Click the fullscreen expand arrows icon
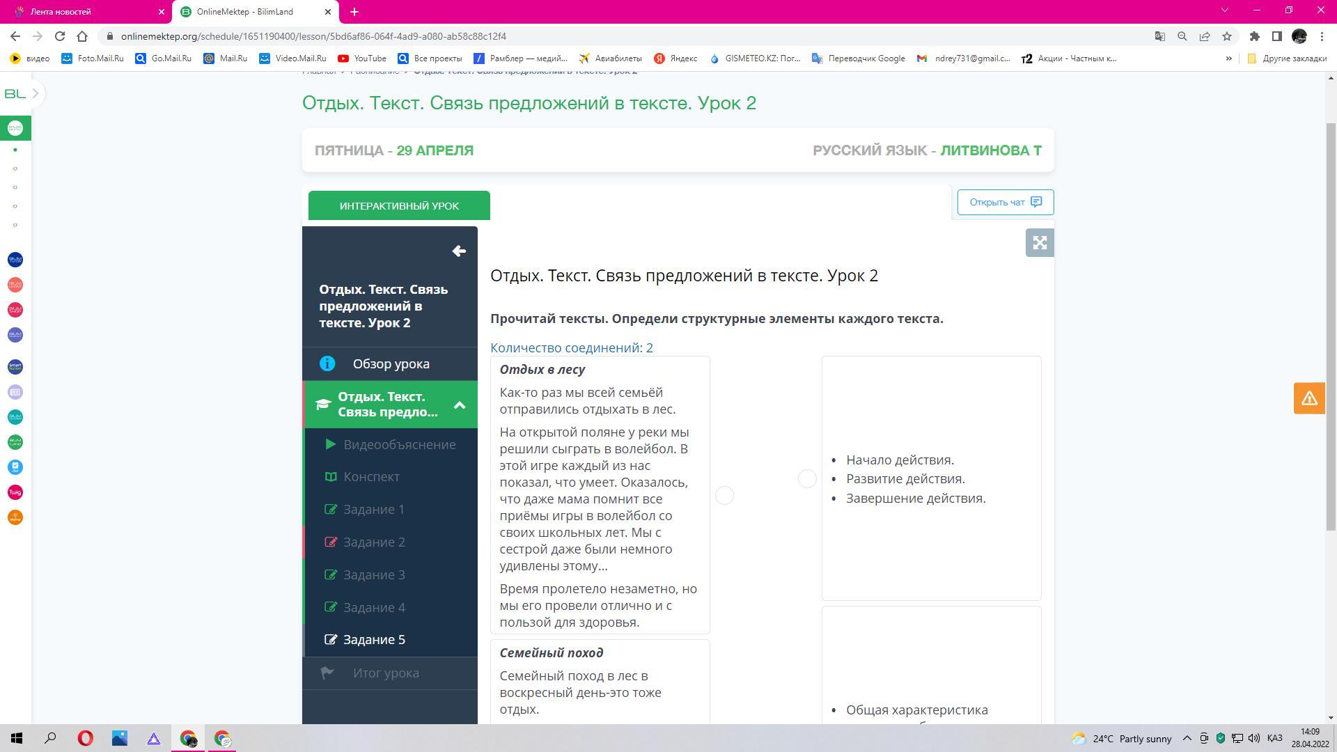This screenshot has height=752, width=1337. (1039, 243)
